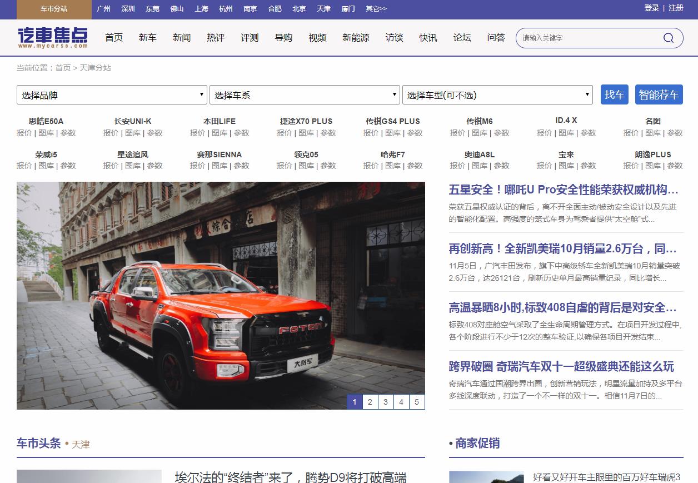This screenshot has height=483, width=698.
Task: Open 思皓E50A car model link
Action: (46, 121)
